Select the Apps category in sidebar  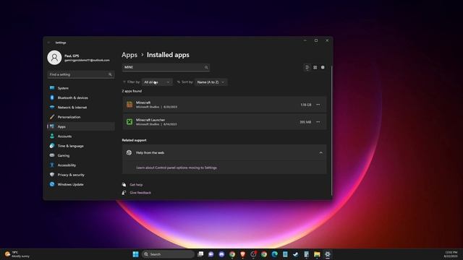(80, 126)
